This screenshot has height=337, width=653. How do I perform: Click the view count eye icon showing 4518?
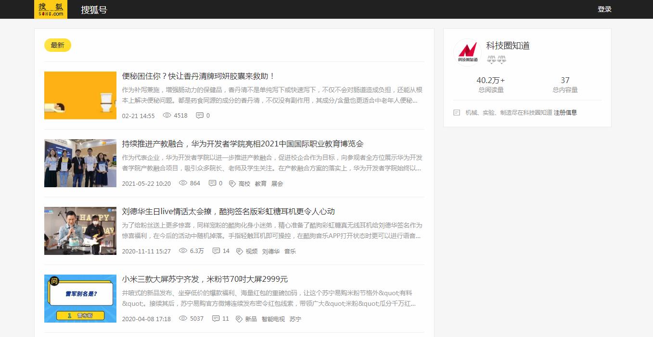(x=167, y=115)
